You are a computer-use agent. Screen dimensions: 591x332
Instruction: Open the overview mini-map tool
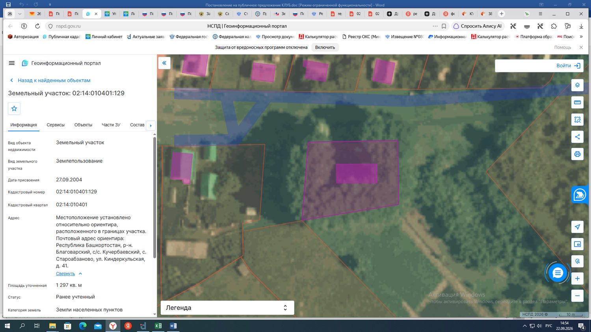577,244
